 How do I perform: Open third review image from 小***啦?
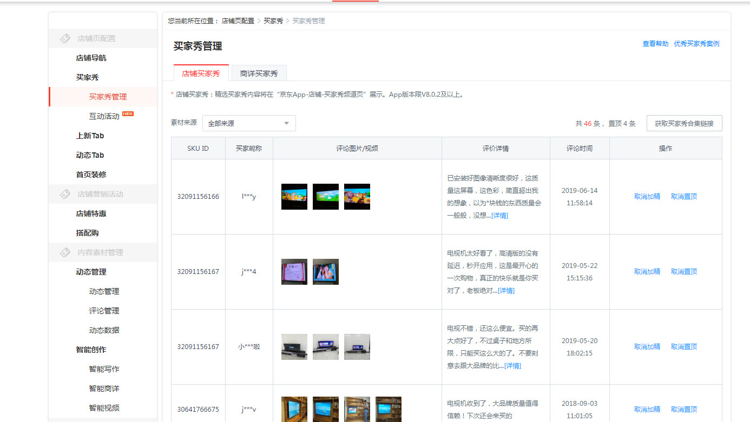coord(357,347)
